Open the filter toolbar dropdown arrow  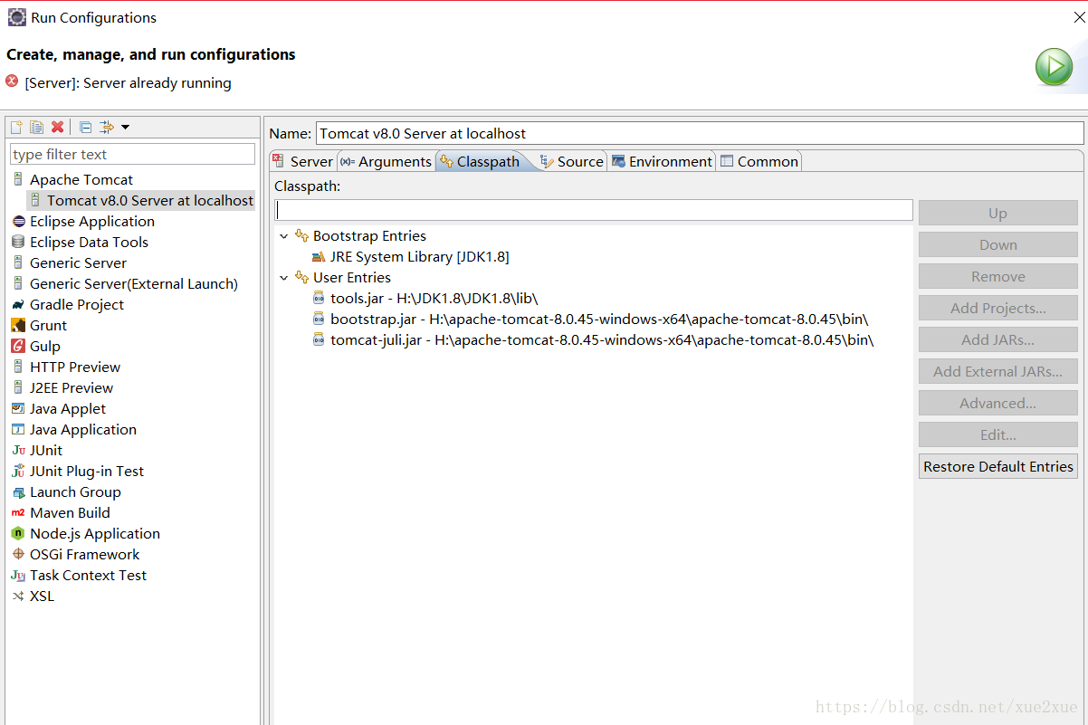[125, 127]
